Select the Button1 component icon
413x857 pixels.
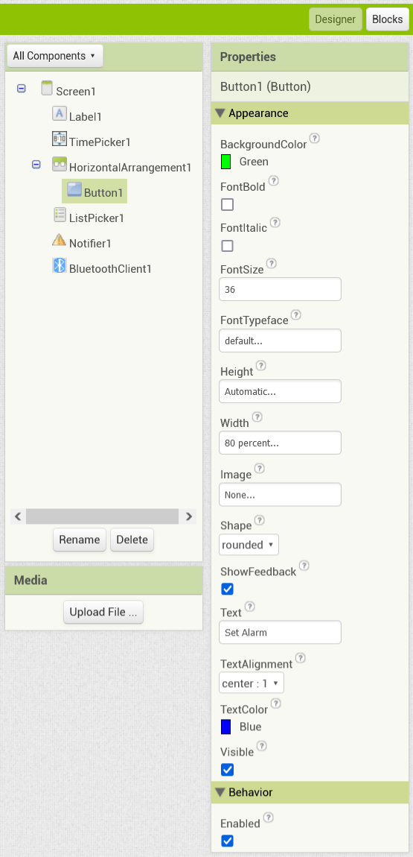(74, 189)
